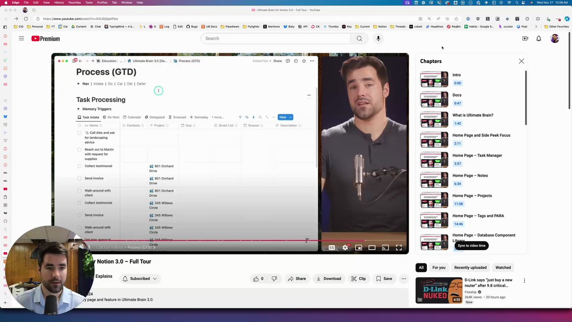Open the YouTube create video button
This screenshot has height=322, width=572.
click(x=525, y=38)
